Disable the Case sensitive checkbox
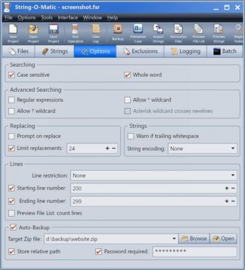245x270 pixels. click(x=11, y=75)
